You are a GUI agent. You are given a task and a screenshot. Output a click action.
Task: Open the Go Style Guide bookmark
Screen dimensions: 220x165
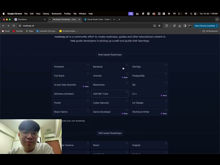tap(68, 31)
